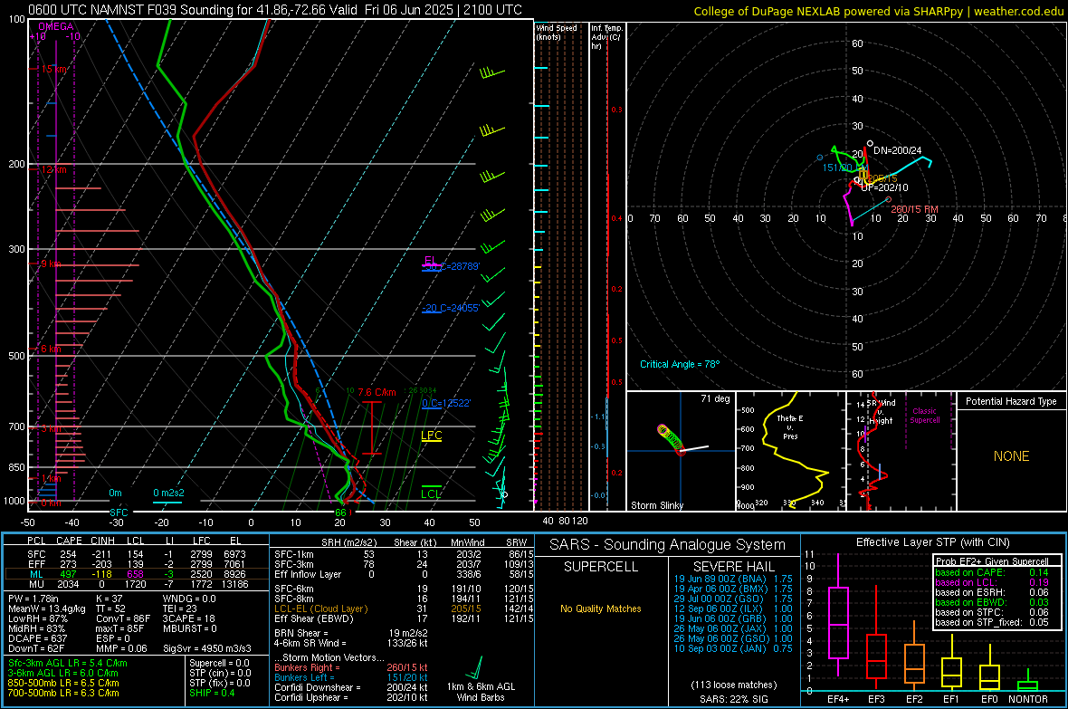Click the 12 km height marker
Screen dimensions: 1068x709
coord(53,169)
